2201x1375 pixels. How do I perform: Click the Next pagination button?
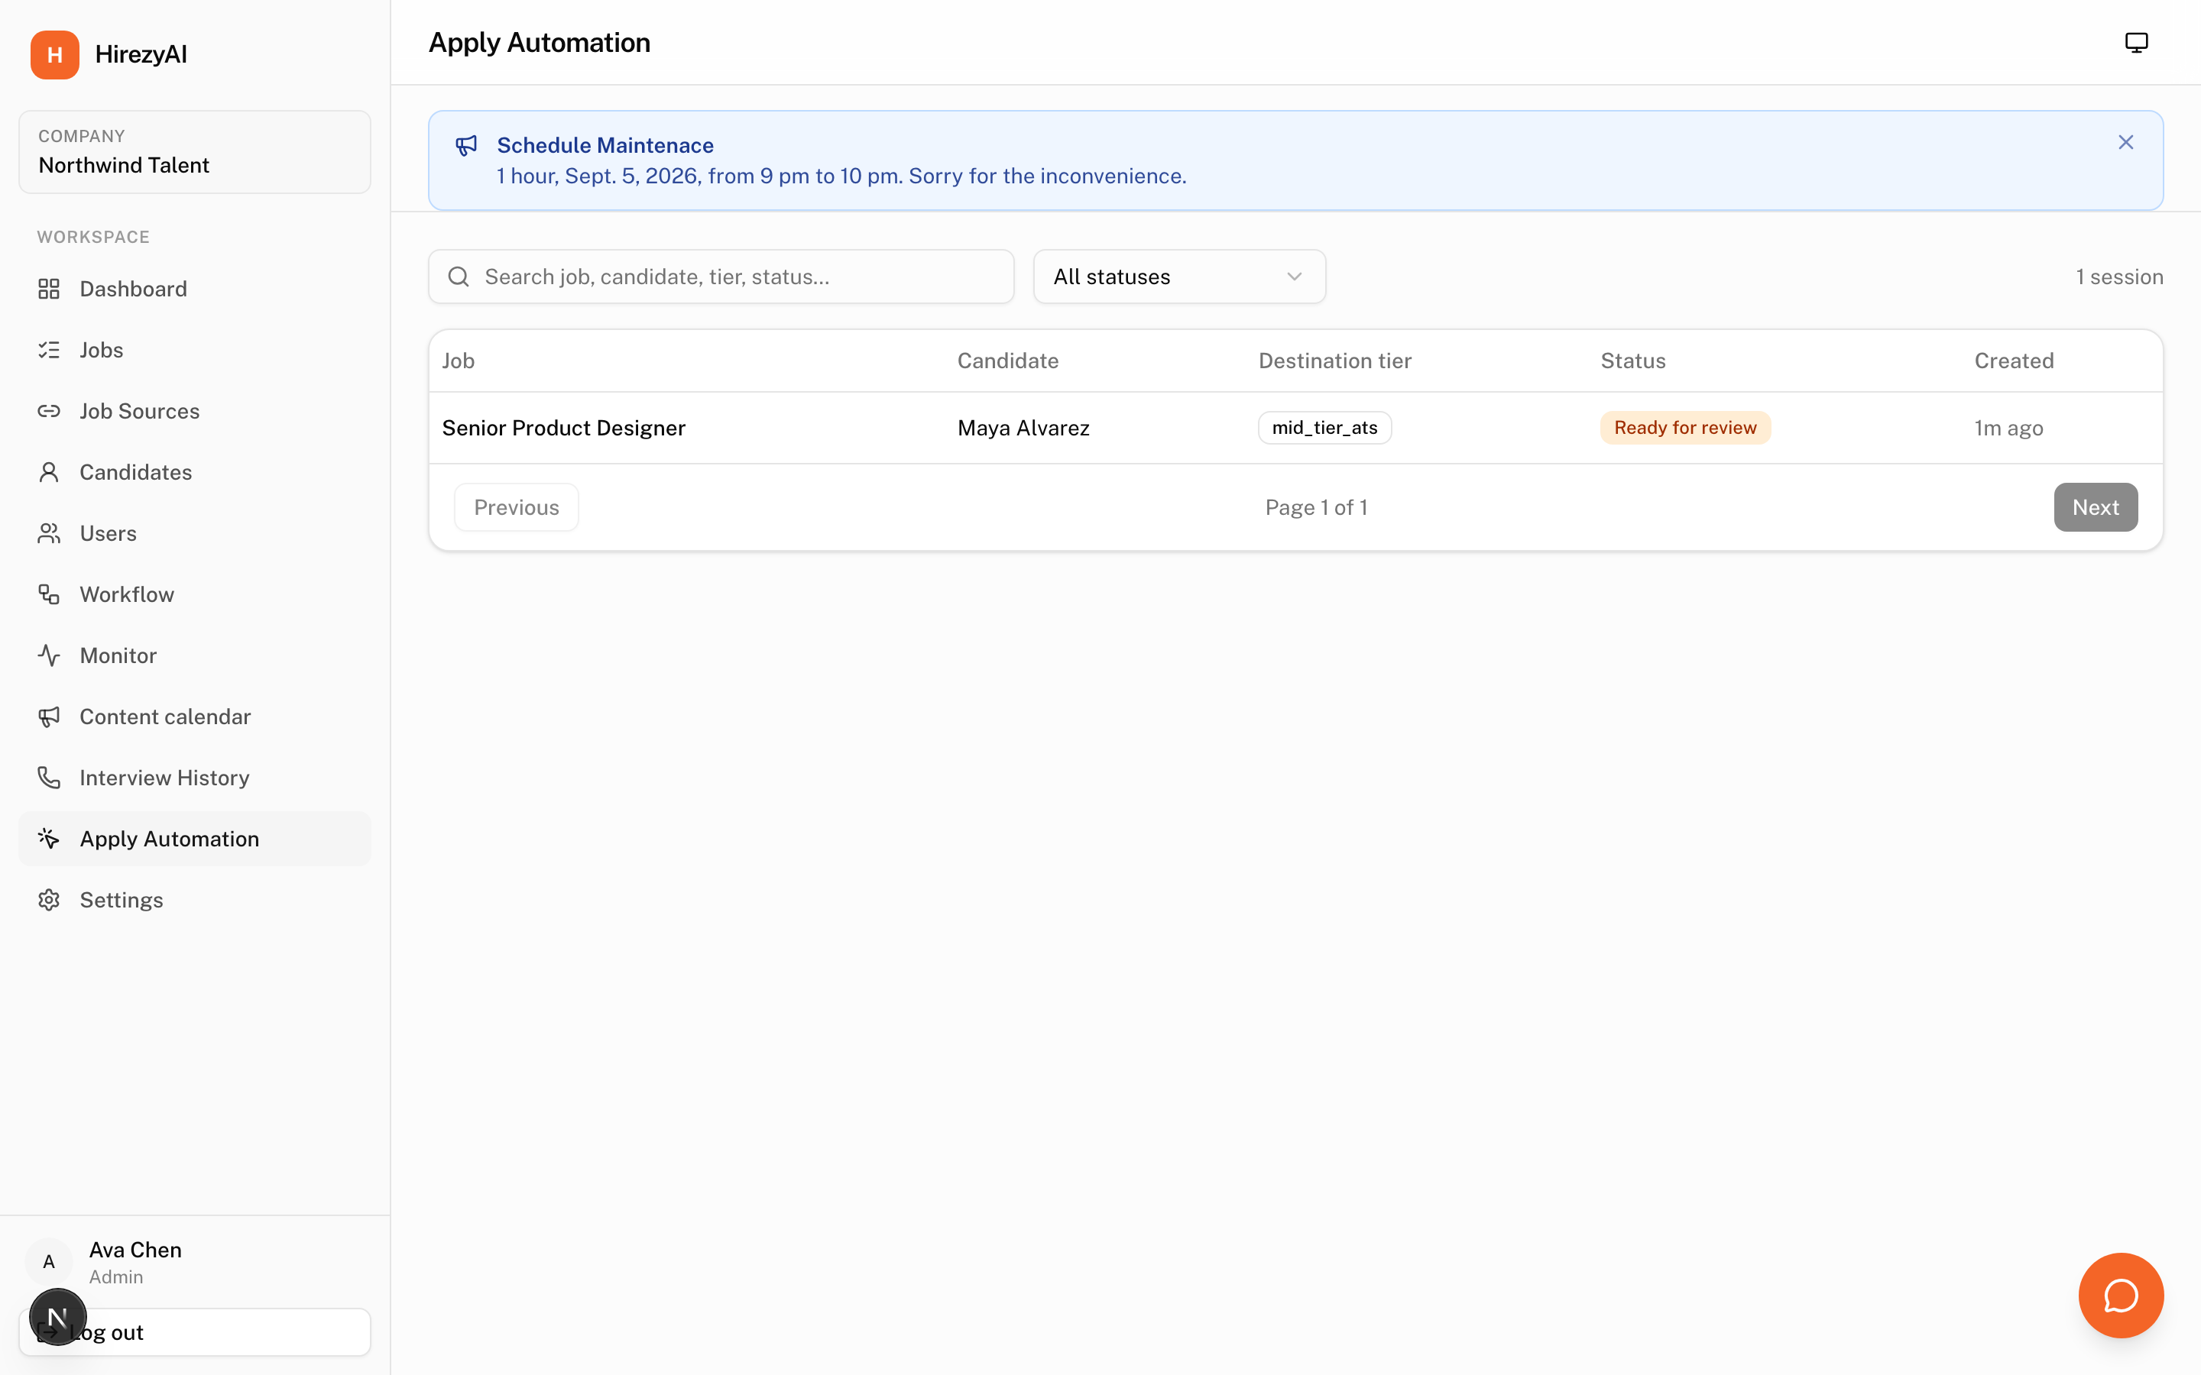tap(2096, 507)
